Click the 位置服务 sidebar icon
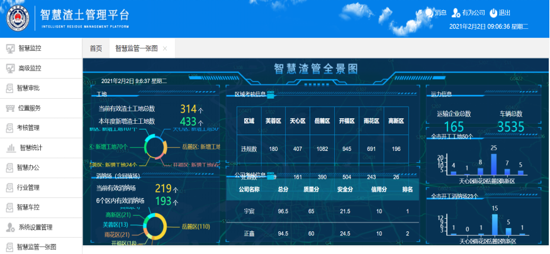The height and width of the screenshot is (254, 550). coord(10,108)
